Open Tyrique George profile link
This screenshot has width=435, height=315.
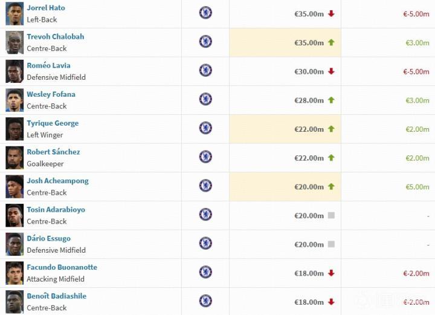tap(53, 123)
